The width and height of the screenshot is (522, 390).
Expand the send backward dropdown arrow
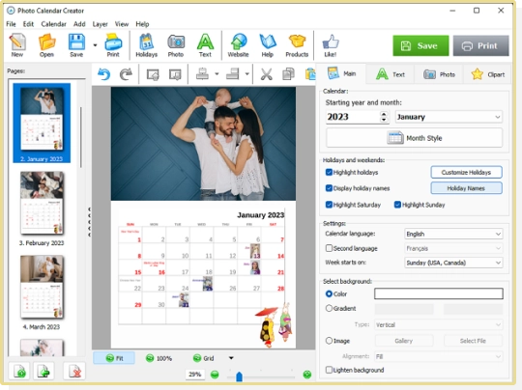coord(246,73)
